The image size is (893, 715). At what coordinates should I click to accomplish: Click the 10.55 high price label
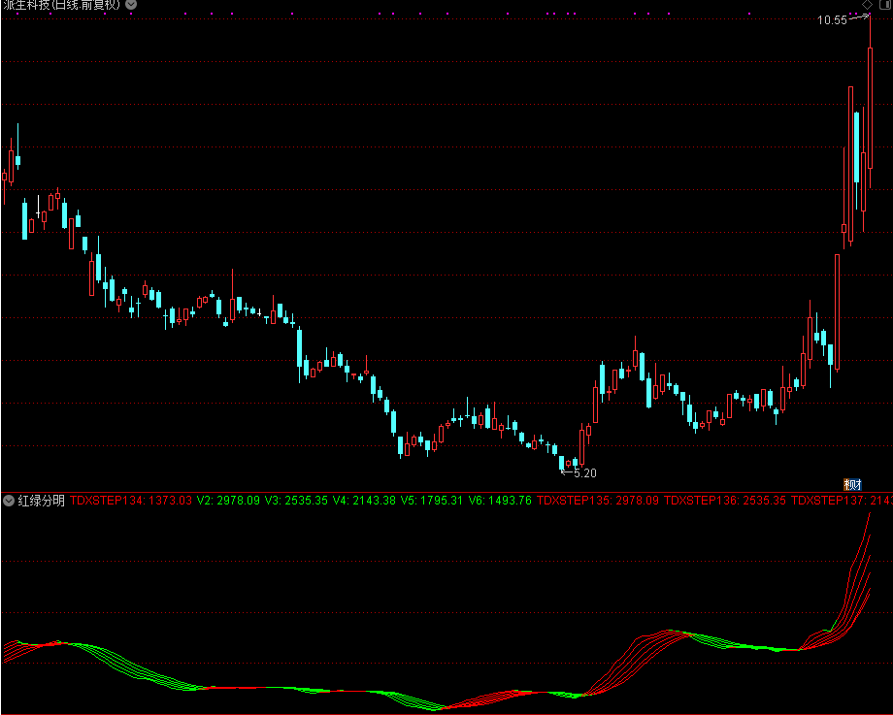click(832, 20)
